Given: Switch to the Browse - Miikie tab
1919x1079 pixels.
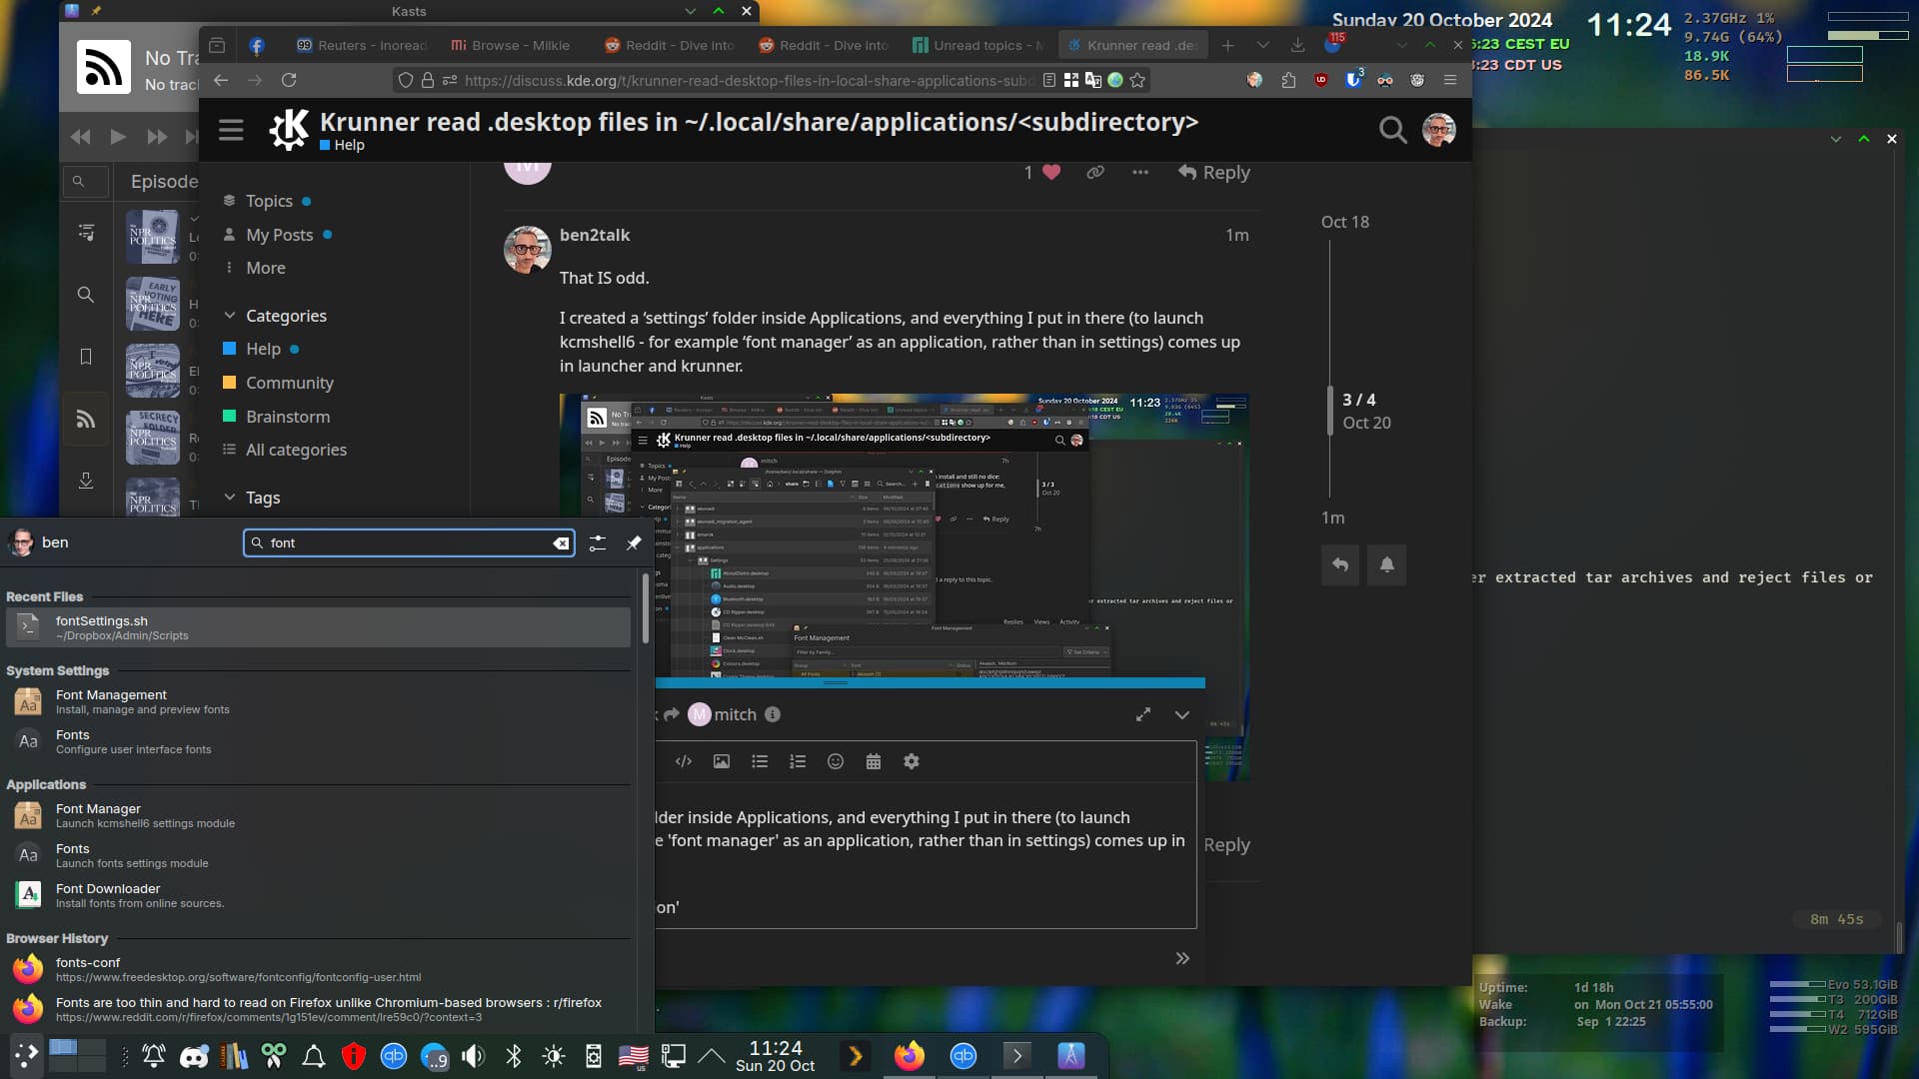Looking at the screenshot, I should [512, 45].
